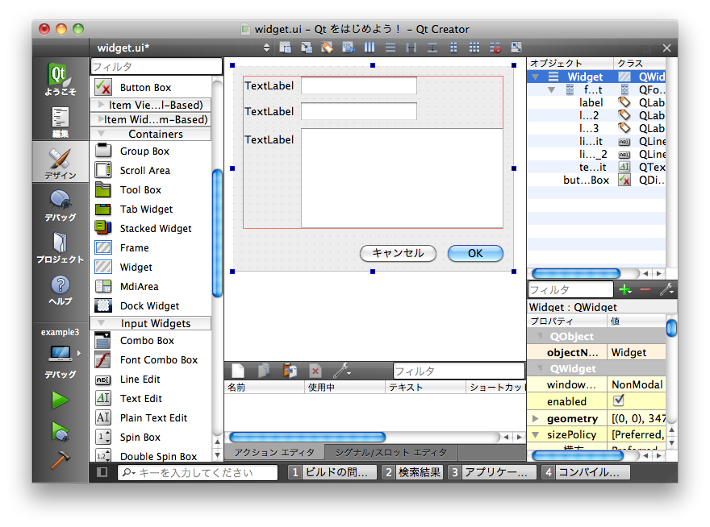Expand the geometry property
710x527 pixels.
[x=536, y=418]
